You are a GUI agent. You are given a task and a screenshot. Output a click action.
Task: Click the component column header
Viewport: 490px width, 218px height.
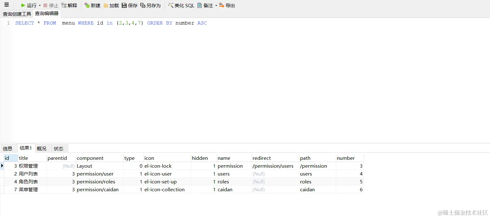100,158
